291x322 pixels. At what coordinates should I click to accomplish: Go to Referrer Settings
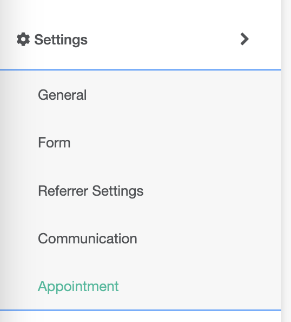pos(90,191)
